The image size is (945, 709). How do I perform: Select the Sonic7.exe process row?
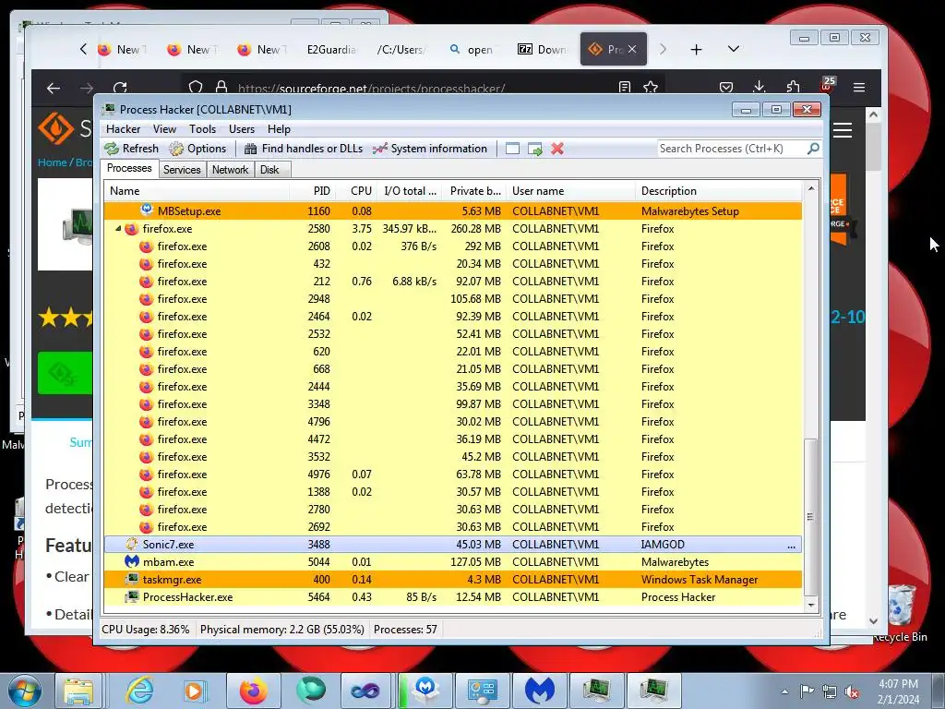pos(452,545)
